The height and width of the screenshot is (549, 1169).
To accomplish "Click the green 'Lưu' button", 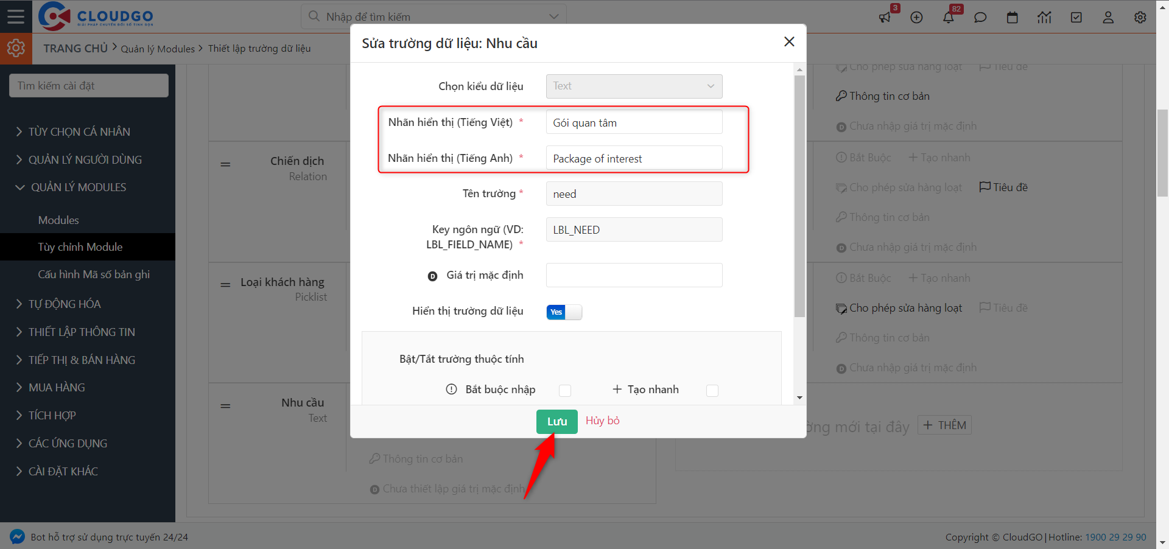I will coord(556,421).
